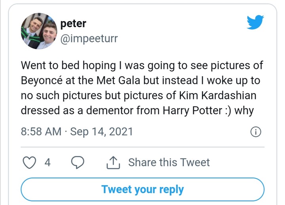Click the divider line under timestamp
The width and height of the screenshot is (285, 205).
point(142,147)
